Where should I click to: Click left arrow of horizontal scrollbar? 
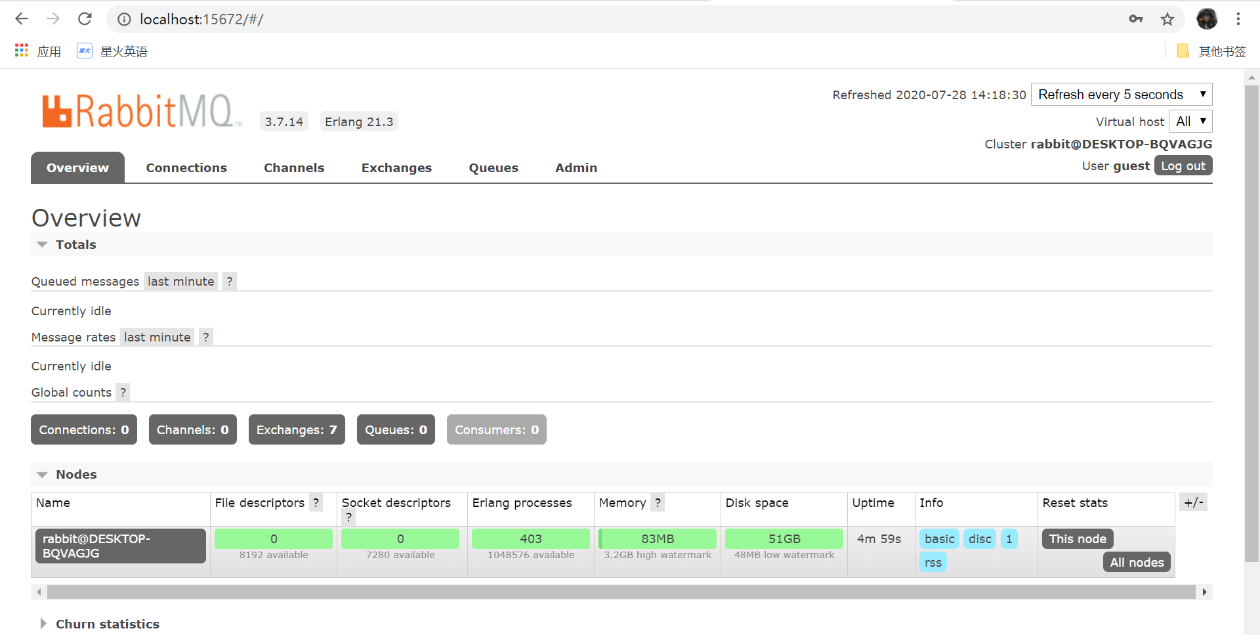(x=39, y=592)
